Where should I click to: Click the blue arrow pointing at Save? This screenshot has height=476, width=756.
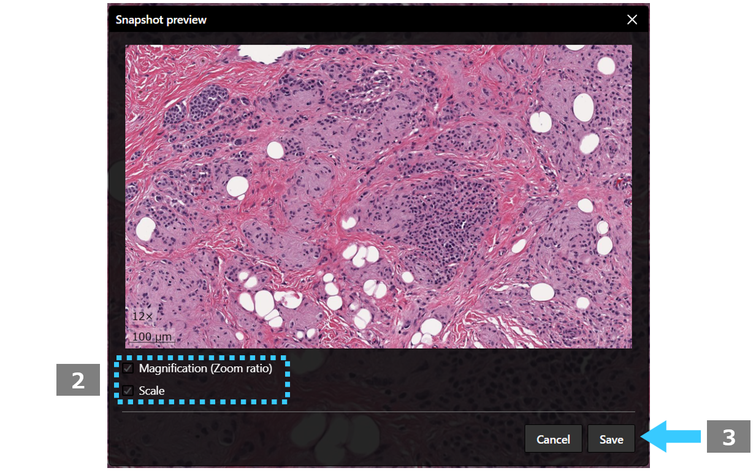tap(671, 436)
